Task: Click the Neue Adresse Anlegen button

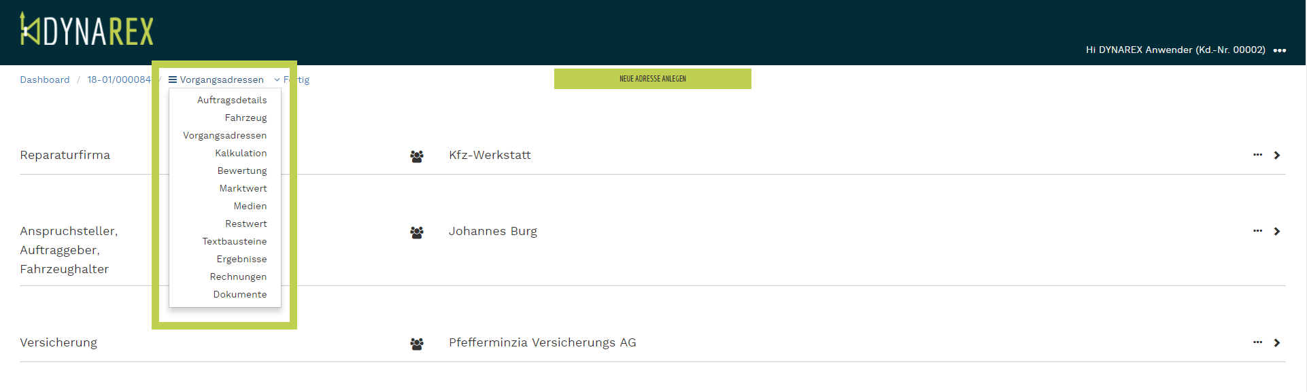Action: pyautogui.click(x=652, y=79)
